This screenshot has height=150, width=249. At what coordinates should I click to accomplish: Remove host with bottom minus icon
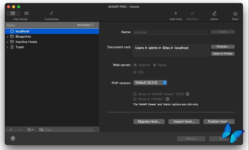click(x=20, y=130)
